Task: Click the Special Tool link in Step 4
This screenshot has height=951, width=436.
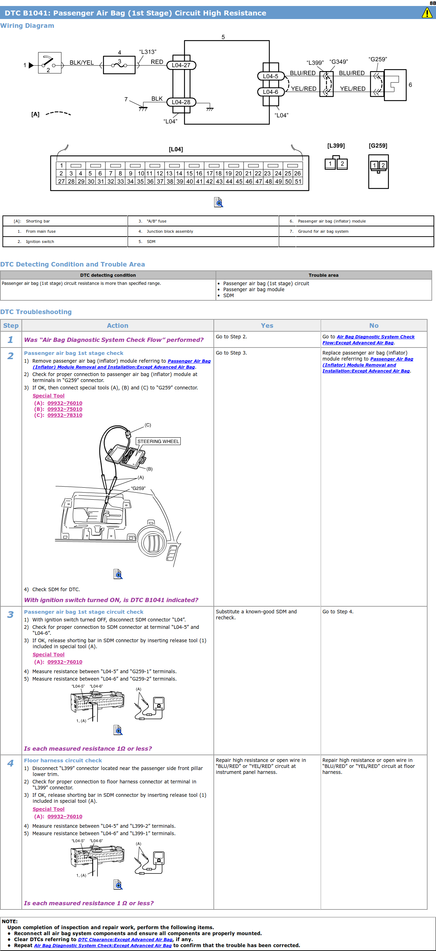Action: [x=48, y=809]
